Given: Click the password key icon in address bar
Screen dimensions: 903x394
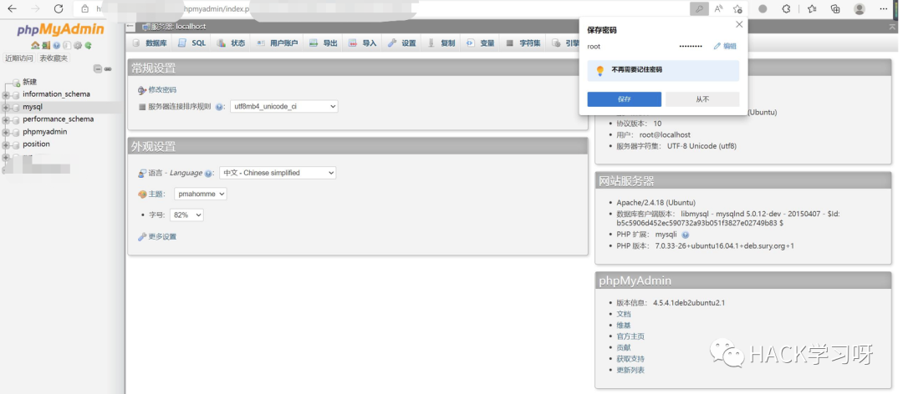Looking at the screenshot, I should tap(699, 8).
